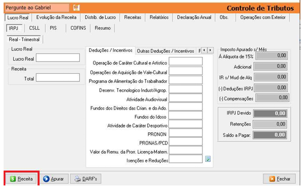Click the IRPJ Devido value
The width and height of the screenshot is (302, 187).
[270, 113]
